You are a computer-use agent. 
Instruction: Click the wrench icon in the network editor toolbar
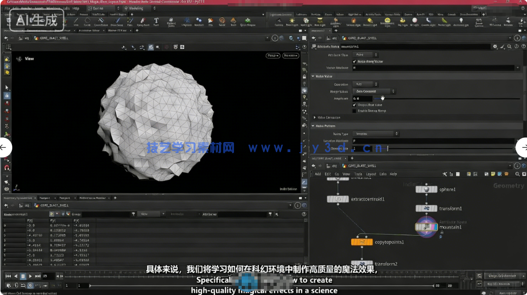tap(444, 174)
